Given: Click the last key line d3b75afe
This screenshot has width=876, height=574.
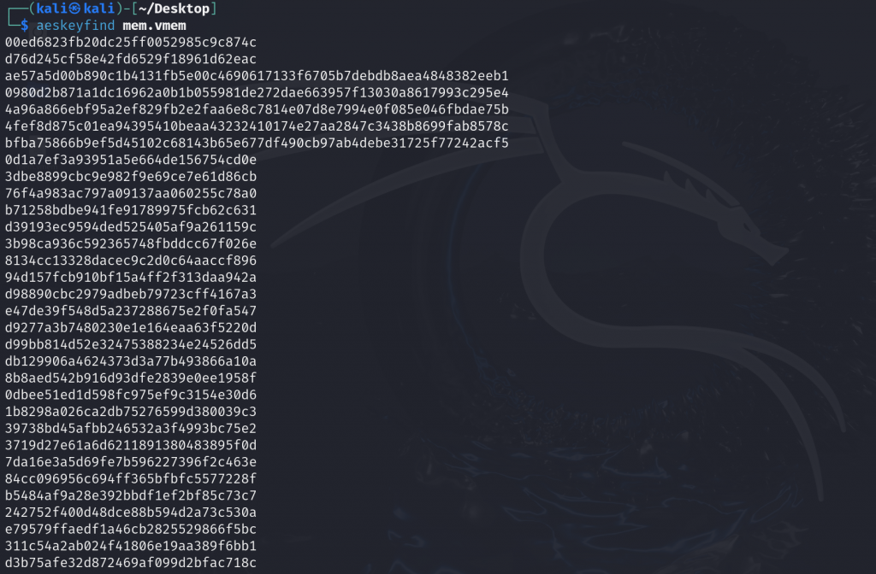Looking at the screenshot, I should (x=131, y=562).
